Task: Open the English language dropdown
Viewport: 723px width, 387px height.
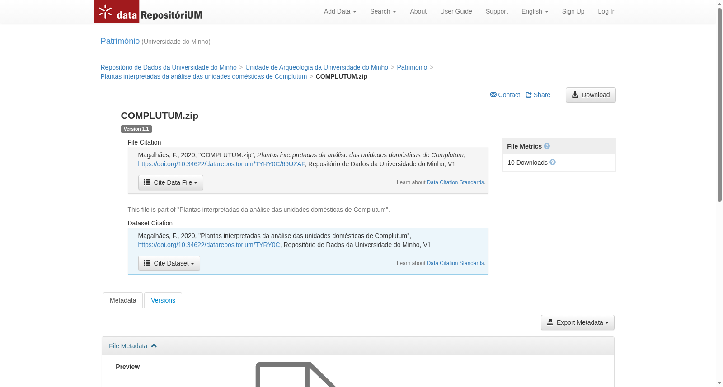Action: pyautogui.click(x=535, y=11)
